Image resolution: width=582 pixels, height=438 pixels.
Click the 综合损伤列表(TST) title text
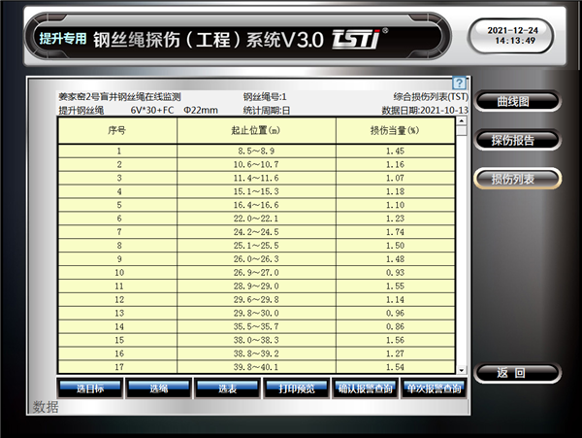[431, 97]
